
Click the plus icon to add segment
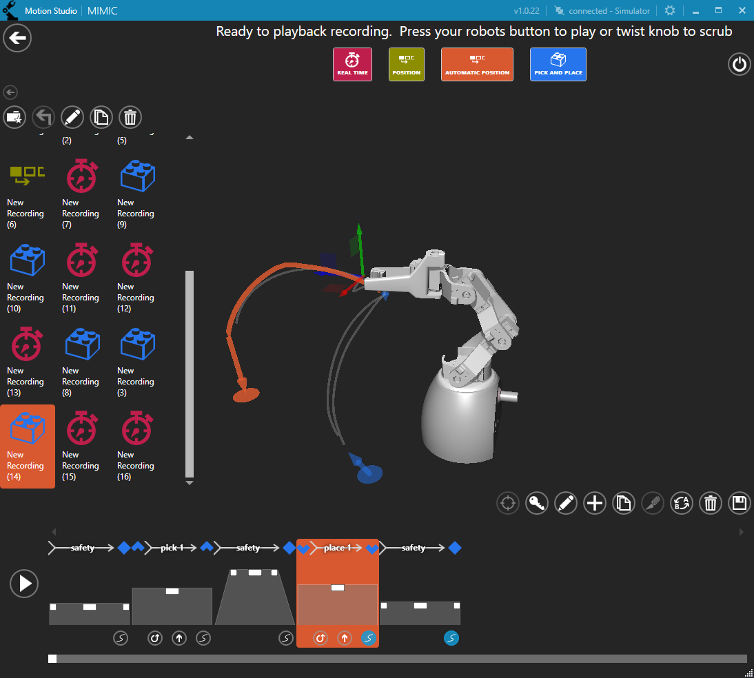594,503
